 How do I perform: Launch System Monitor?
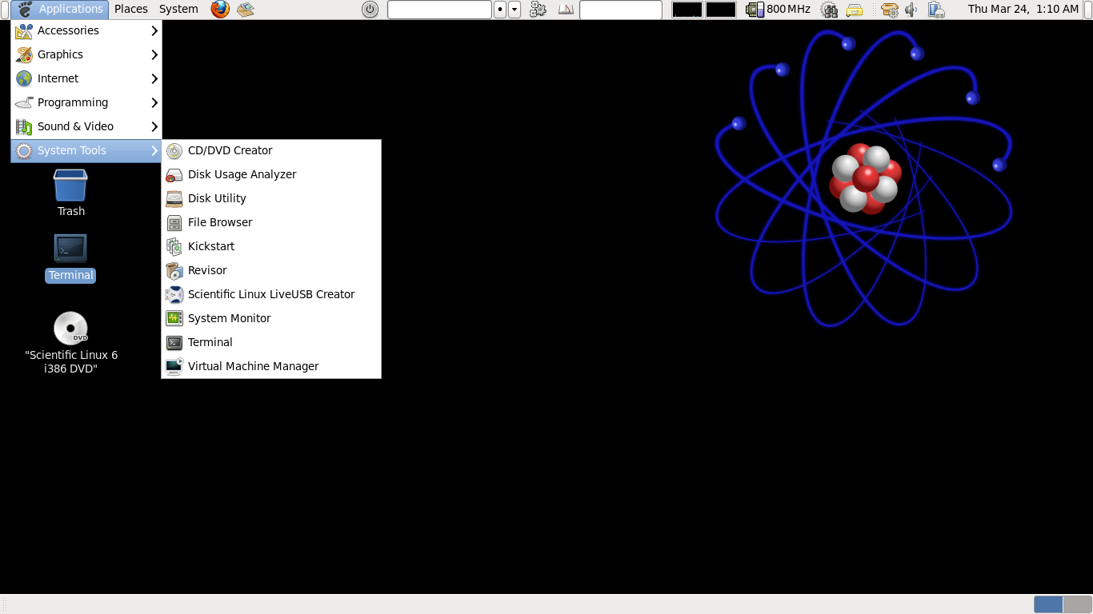click(271, 318)
